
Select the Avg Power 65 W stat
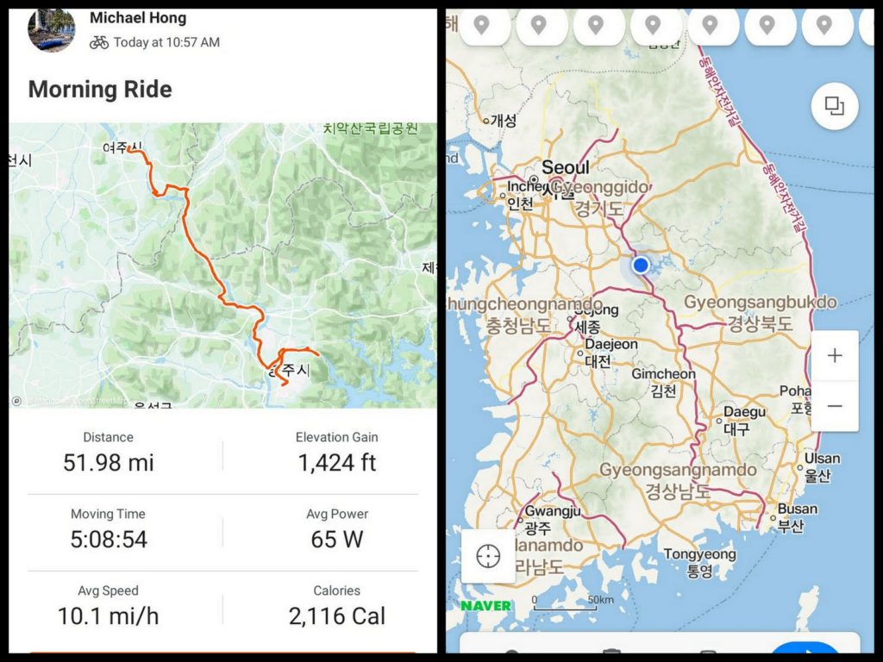tap(336, 529)
